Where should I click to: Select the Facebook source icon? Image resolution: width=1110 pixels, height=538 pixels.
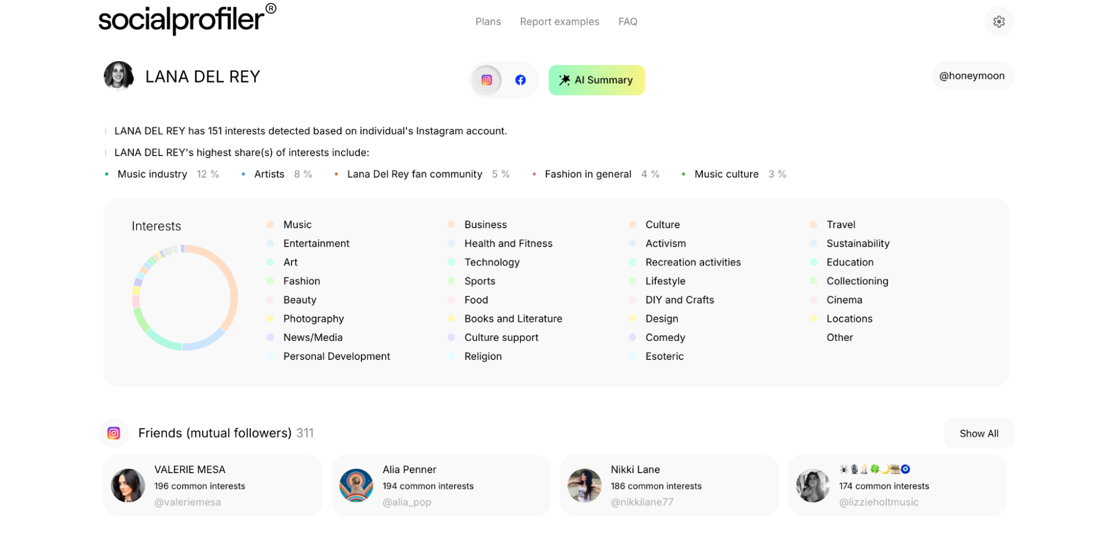[x=520, y=79]
